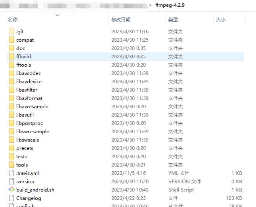Screen dimensions: 256x207
Task: Select the libpostproc folder name
Action: point(30,123)
